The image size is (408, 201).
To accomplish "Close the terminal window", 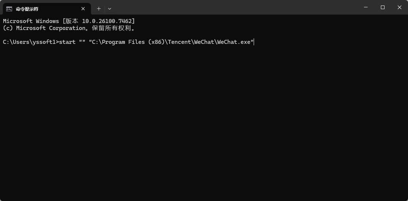I will [400, 7].
